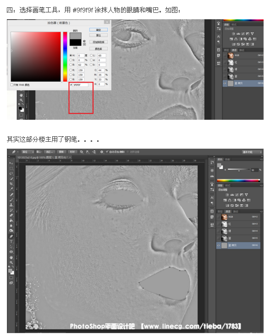Open the 路径 mode dropdown in options bar
Viewport: 264px width, 334px height.
(27, 152)
